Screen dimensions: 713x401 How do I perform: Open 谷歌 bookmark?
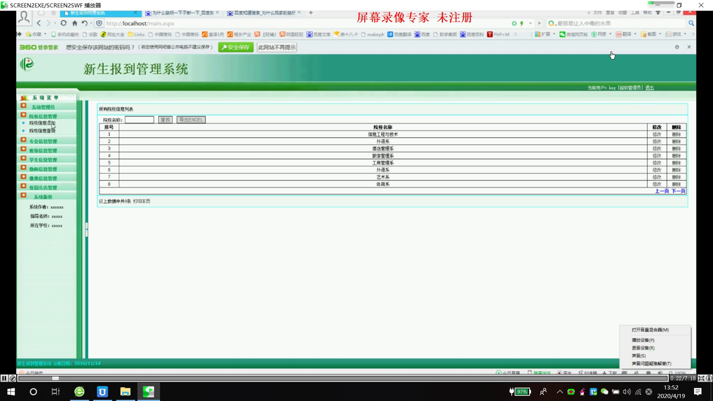point(90,35)
